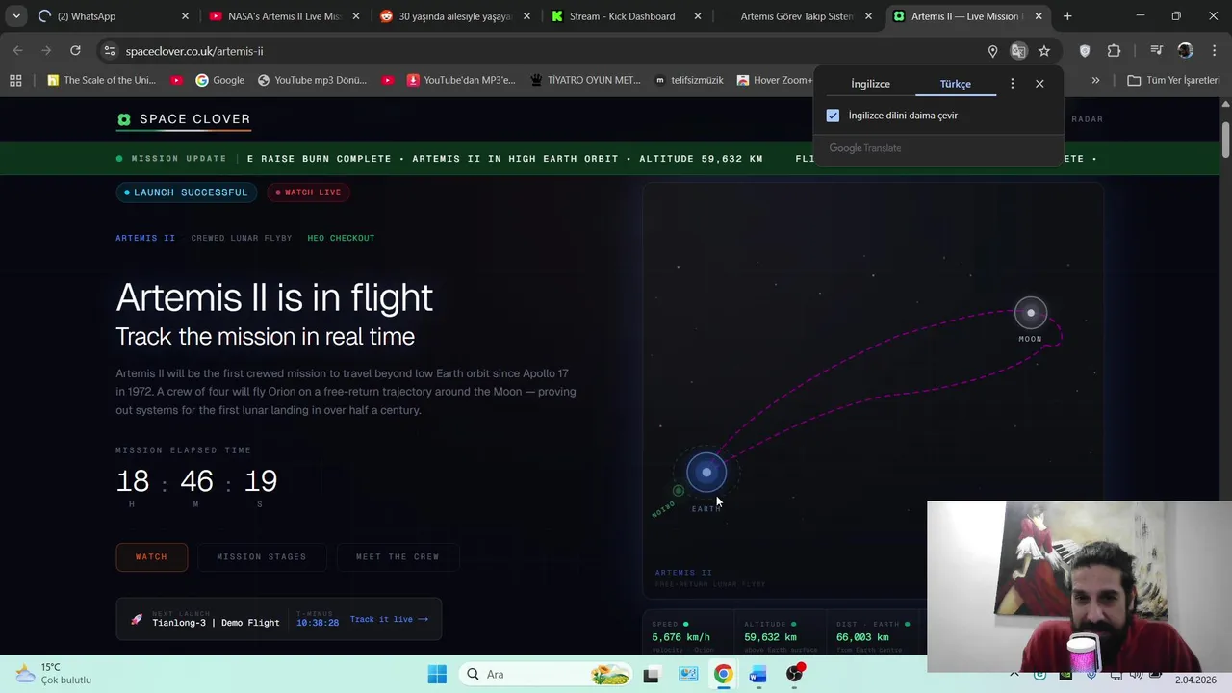Image resolution: width=1232 pixels, height=693 pixels.
Task: Open the Extensions puzzle icon
Action: [1114, 51]
